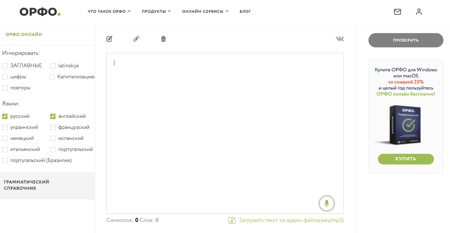450x233 pixels.
Task: Check the португальский language box
Action: [53, 149]
